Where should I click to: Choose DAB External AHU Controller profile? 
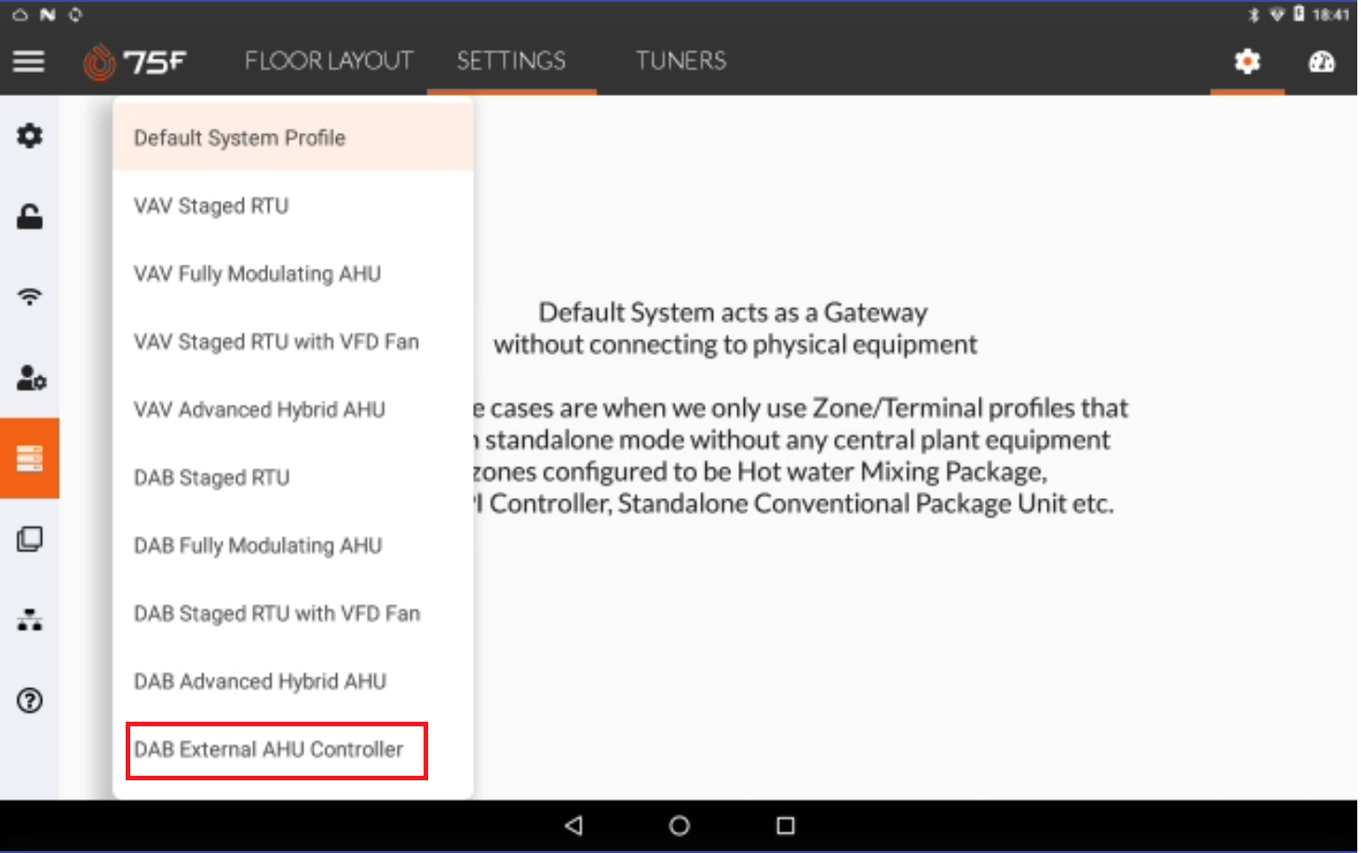pyautogui.click(x=269, y=750)
